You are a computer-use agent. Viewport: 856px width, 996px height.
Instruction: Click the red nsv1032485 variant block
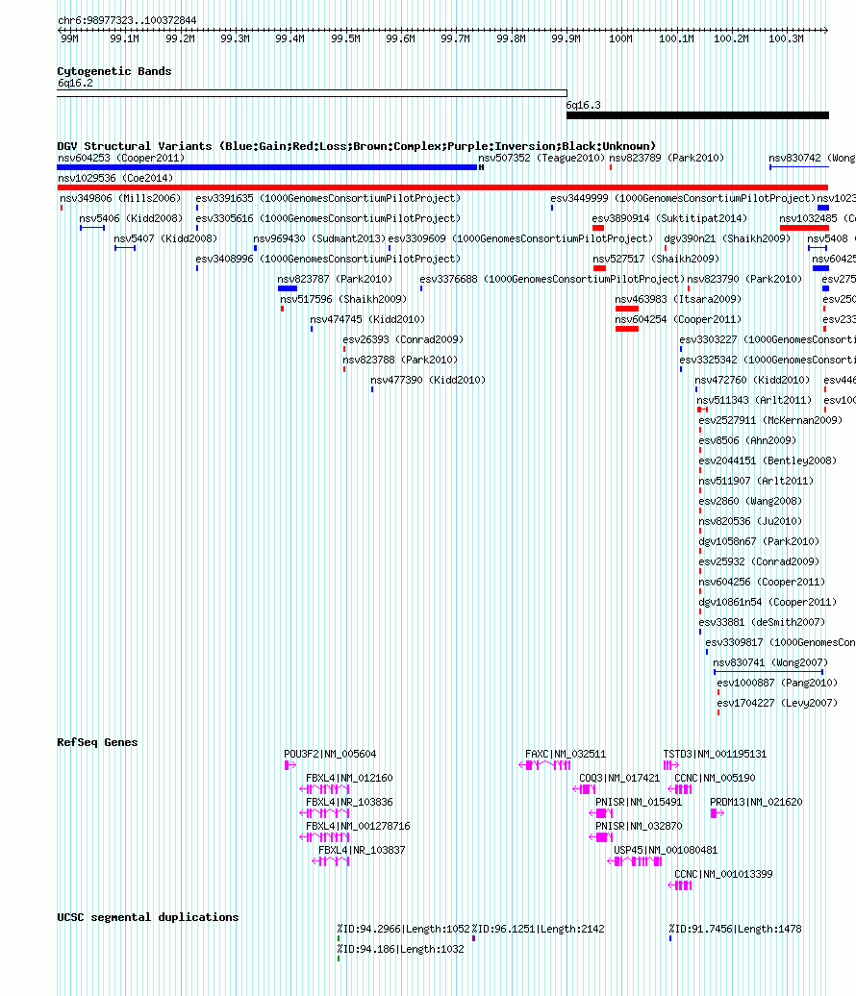(x=804, y=228)
